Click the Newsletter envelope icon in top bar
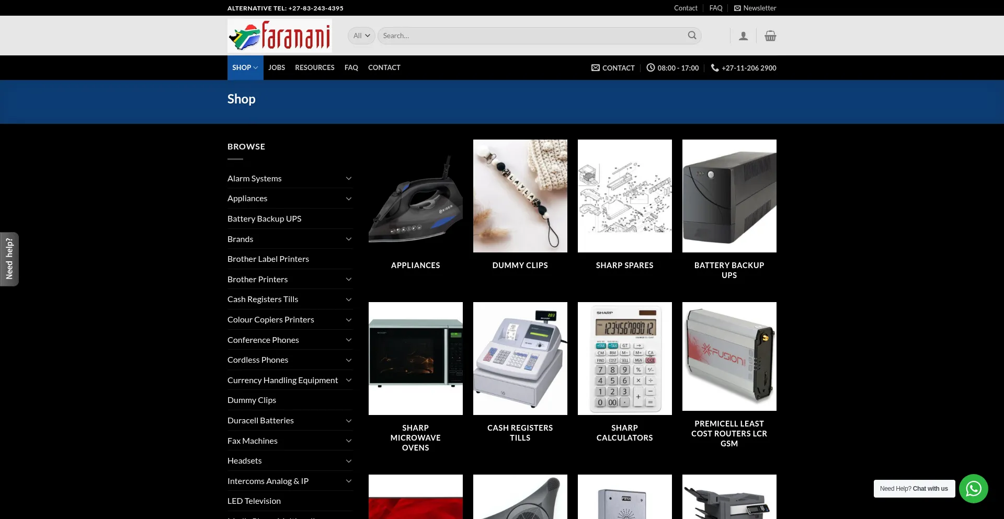 737,8
